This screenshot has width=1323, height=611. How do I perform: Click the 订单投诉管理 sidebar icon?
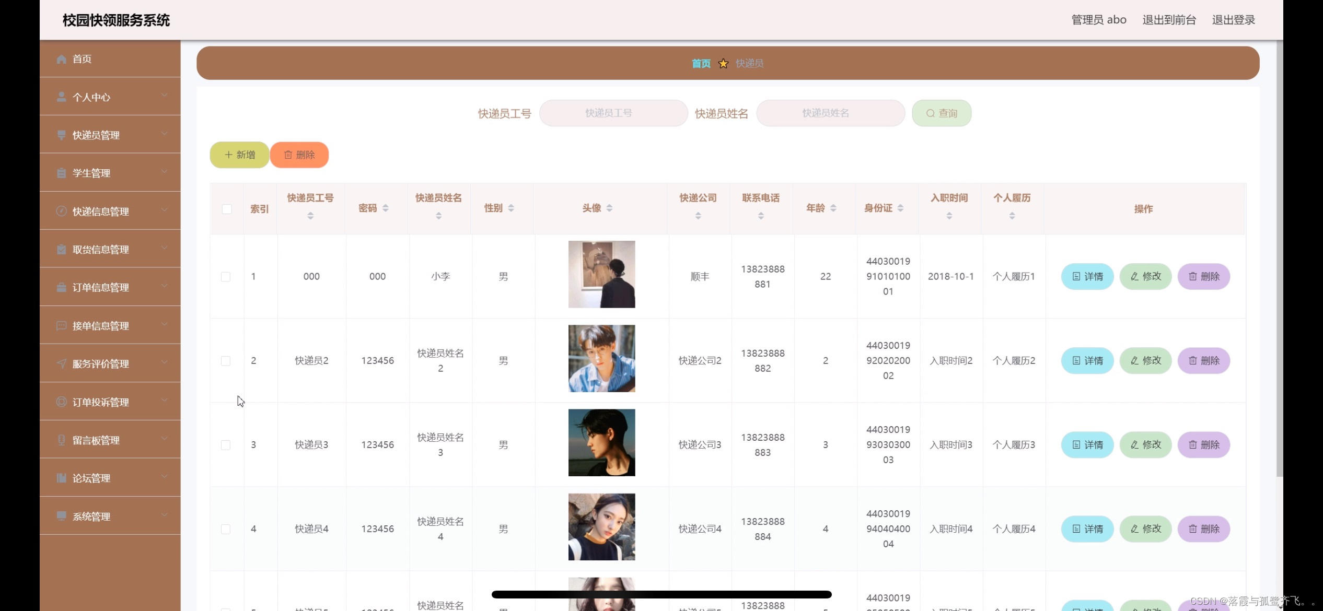pyautogui.click(x=61, y=402)
